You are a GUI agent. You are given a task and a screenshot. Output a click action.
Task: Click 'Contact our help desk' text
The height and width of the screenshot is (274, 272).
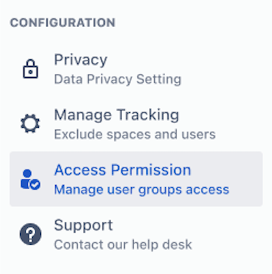coord(123,244)
